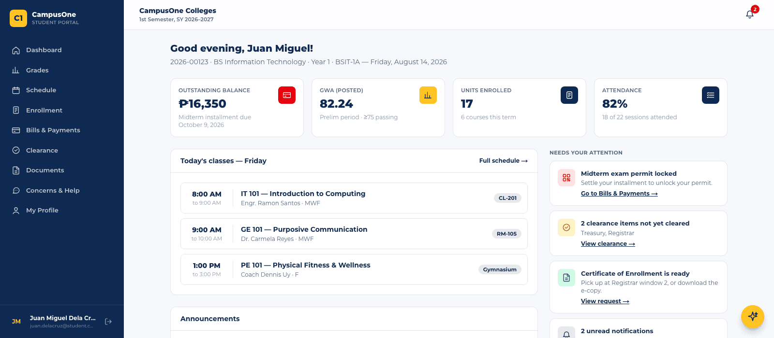Click the 17 units enrolled value
The image size is (774, 338).
click(467, 104)
